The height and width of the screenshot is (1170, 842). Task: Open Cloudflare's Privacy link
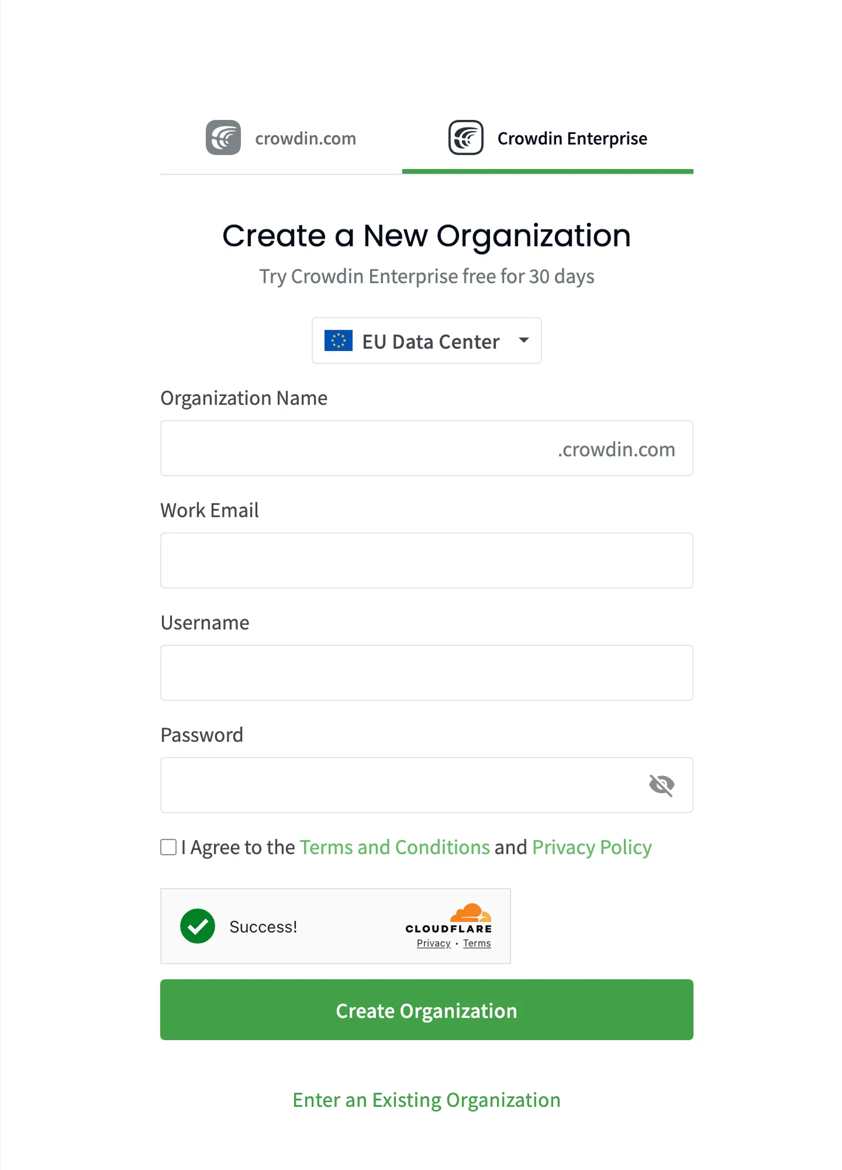click(x=433, y=943)
